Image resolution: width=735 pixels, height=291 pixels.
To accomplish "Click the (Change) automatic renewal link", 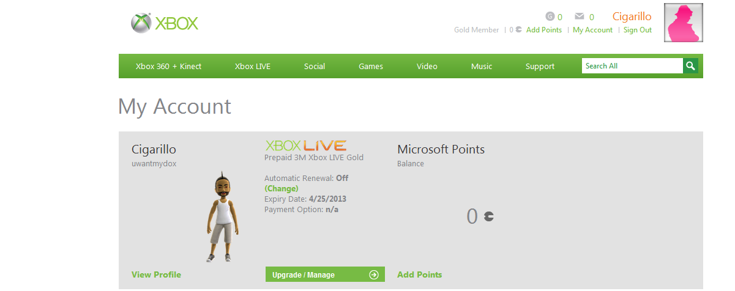I will click(x=282, y=188).
